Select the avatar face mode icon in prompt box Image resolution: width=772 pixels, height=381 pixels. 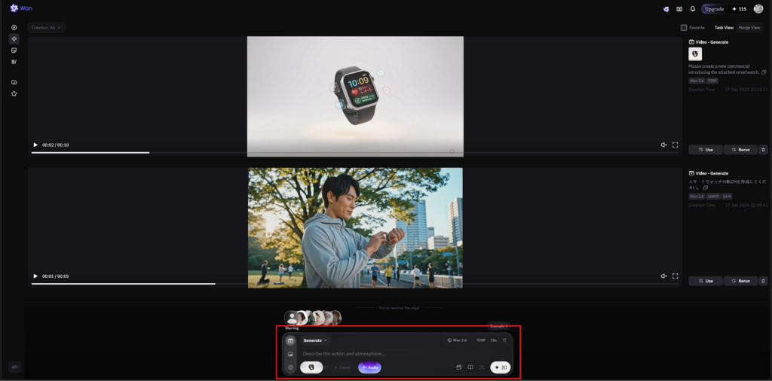click(290, 367)
